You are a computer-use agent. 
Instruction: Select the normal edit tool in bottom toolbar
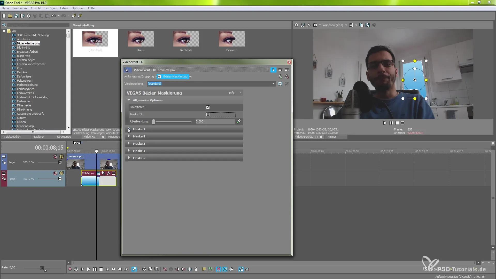[134, 269]
